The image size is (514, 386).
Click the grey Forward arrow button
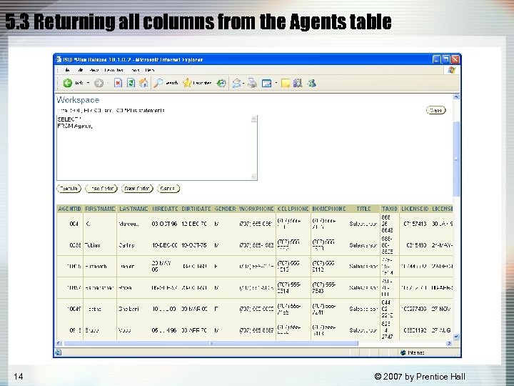99,83
